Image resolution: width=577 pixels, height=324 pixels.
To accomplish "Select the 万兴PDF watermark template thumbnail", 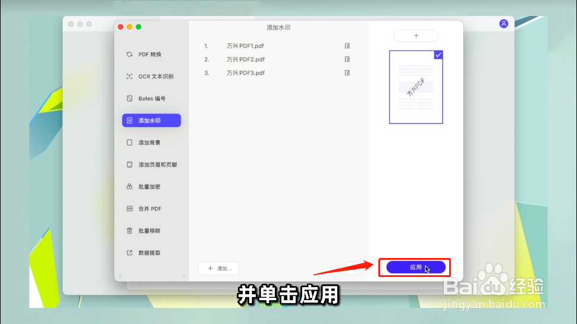I will (416, 87).
